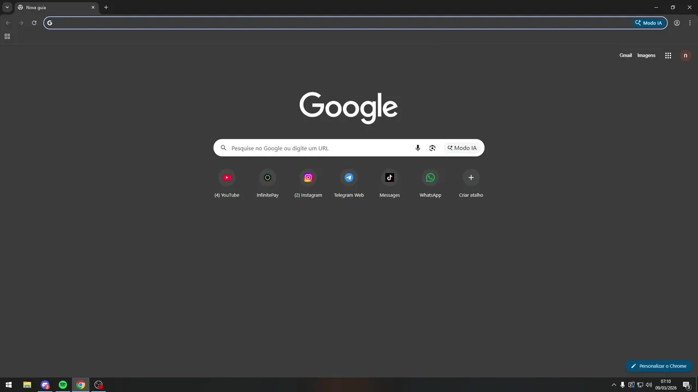Click Modo IA inside the search box
Screen dimensions: 698x392
pyautogui.click(x=462, y=148)
